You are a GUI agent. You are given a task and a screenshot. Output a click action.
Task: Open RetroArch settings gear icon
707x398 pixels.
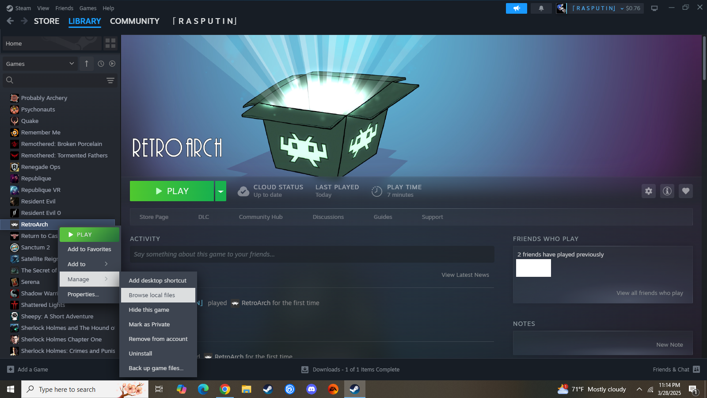click(649, 191)
